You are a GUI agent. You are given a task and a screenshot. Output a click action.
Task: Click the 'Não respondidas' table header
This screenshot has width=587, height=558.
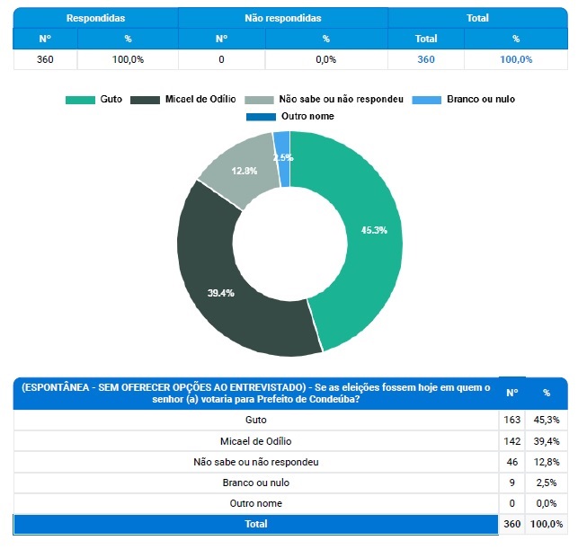(x=282, y=18)
